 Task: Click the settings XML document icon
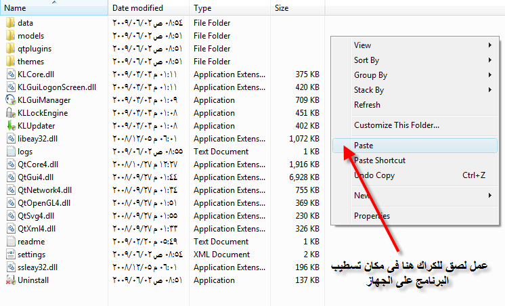coord(11,255)
